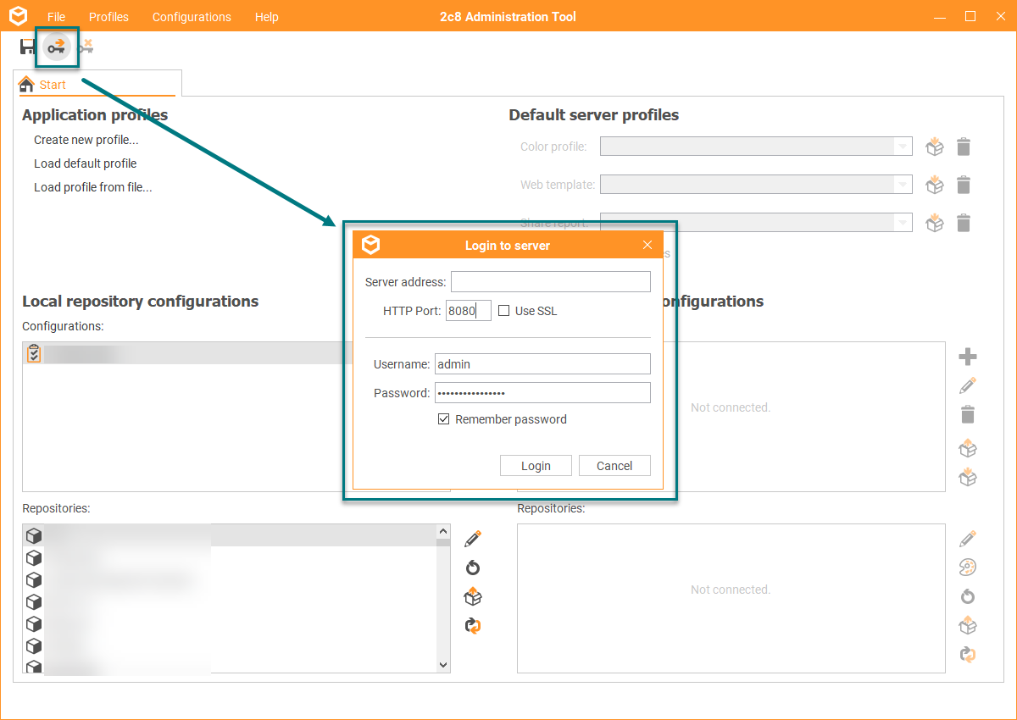Enable the Use SSL checkbox
The width and height of the screenshot is (1017, 720).
coord(504,311)
